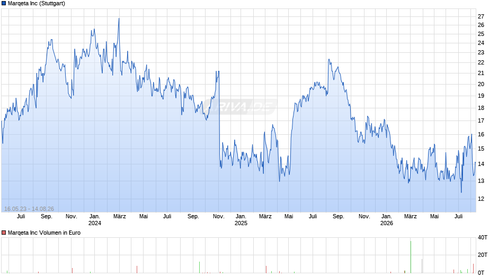The width and height of the screenshot is (498, 278).
Task: Click the blue Marqeta Inc legend square
Action: (x=4, y=4)
